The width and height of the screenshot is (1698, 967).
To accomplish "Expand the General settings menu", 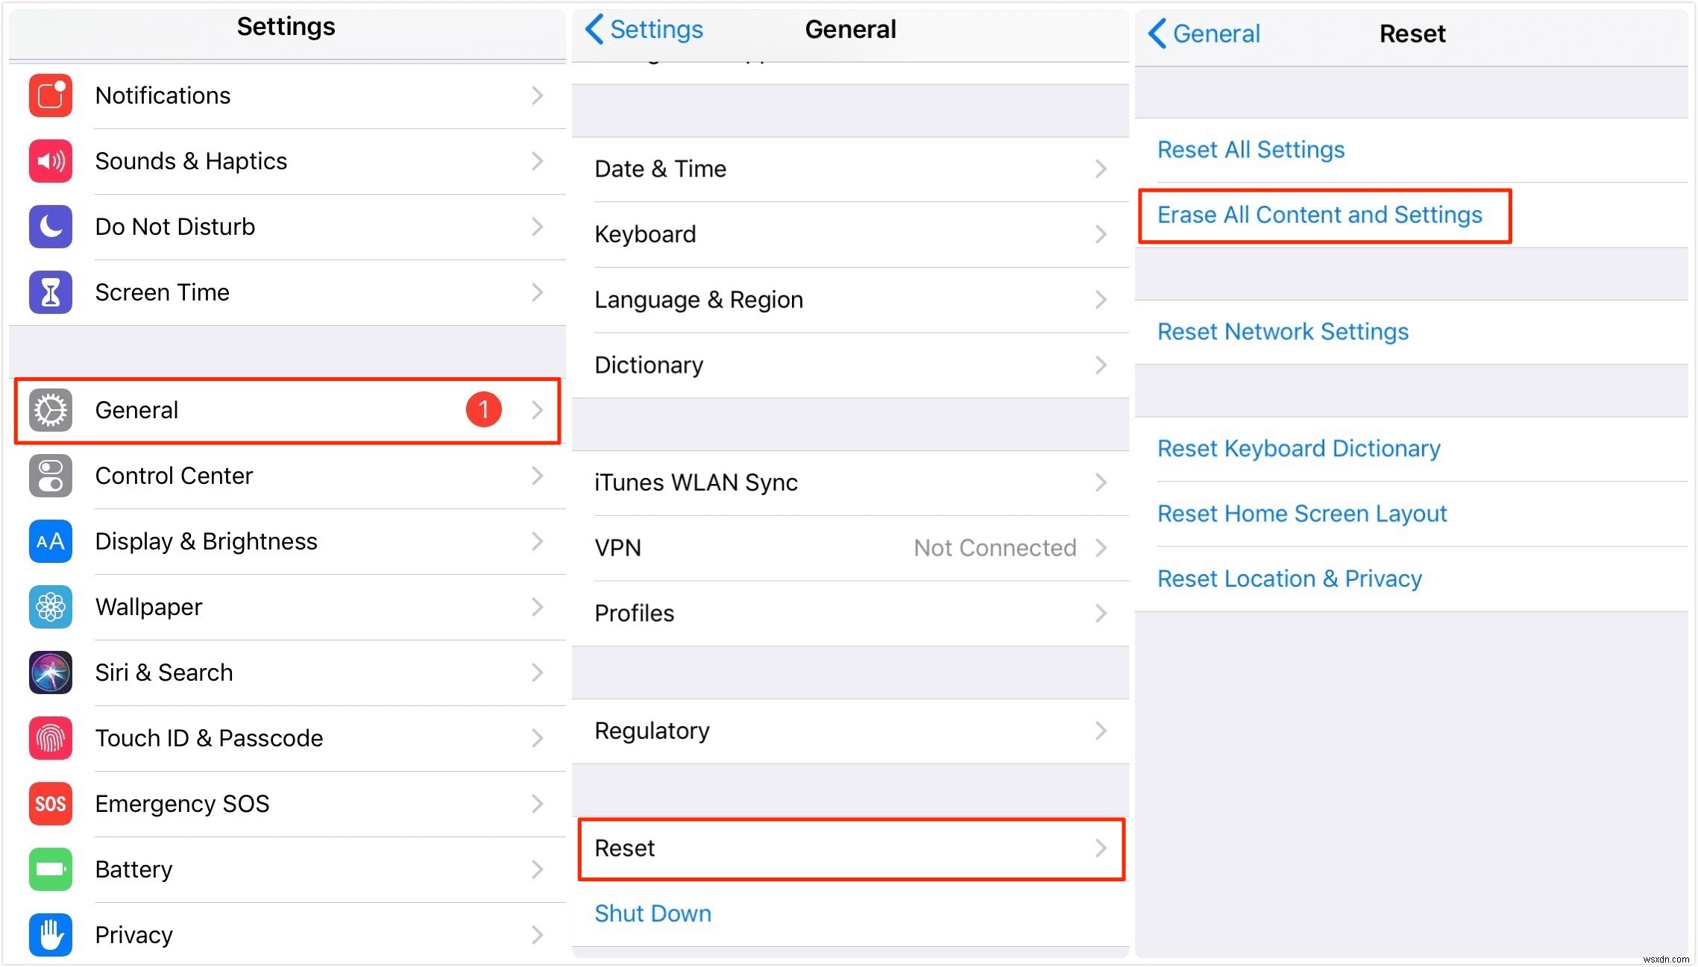I will tap(286, 409).
